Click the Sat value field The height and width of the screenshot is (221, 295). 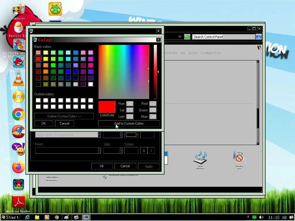[x=130, y=110]
